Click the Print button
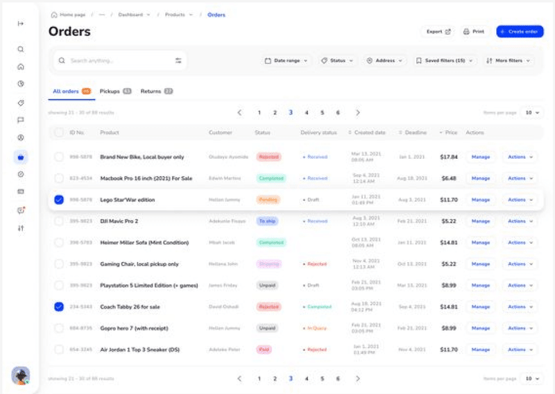The height and width of the screenshot is (394, 555). [x=474, y=31]
